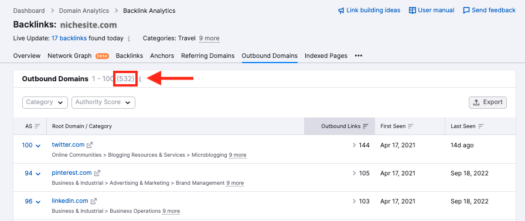Open external link icon beside linkedin.com
Screen dimensions: 525x221
pyautogui.click(x=94, y=201)
